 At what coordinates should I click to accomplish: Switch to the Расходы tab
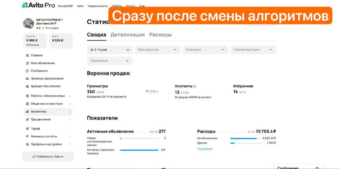[161, 35]
